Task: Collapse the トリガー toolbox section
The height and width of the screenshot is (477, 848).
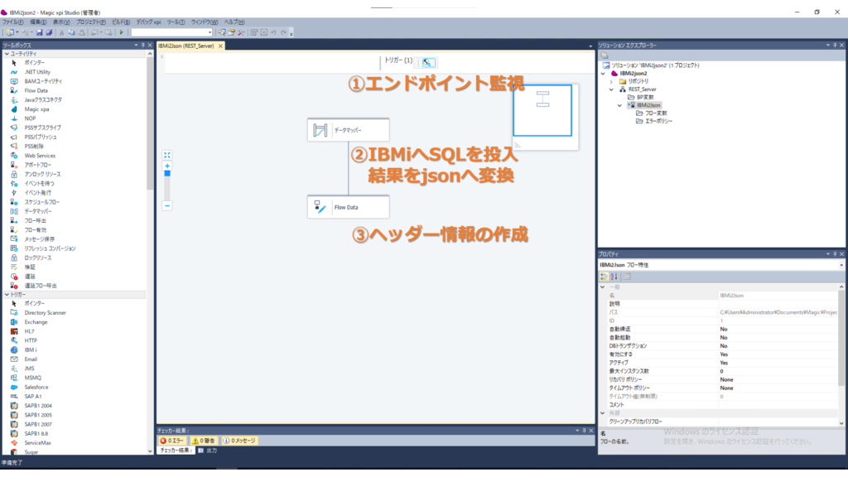Action: pyautogui.click(x=7, y=295)
